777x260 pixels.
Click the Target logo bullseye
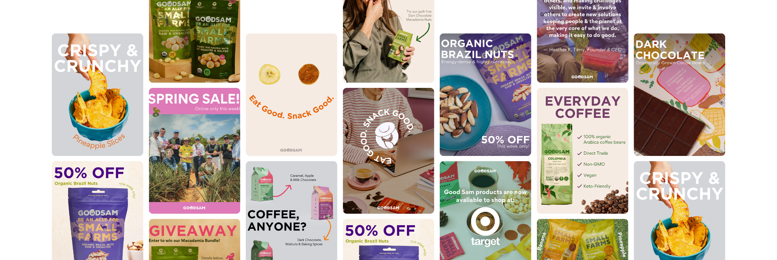click(485, 222)
